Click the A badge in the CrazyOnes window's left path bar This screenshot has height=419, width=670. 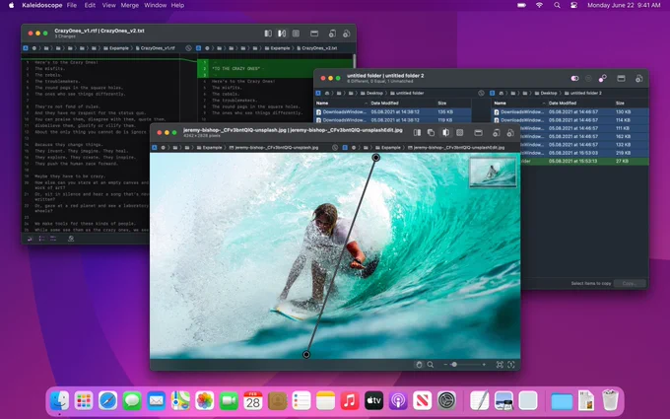(26, 48)
